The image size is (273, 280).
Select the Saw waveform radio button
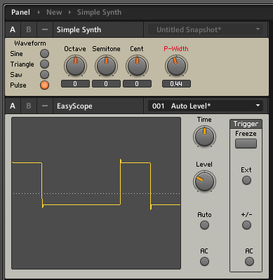pos(44,75)
